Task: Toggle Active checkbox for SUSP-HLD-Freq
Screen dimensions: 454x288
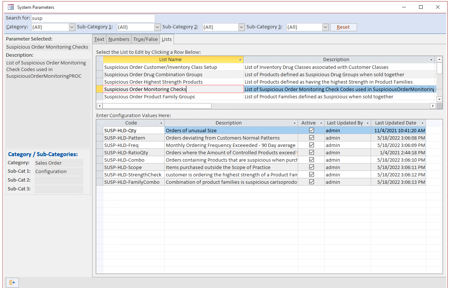Action: coord(311,145)
